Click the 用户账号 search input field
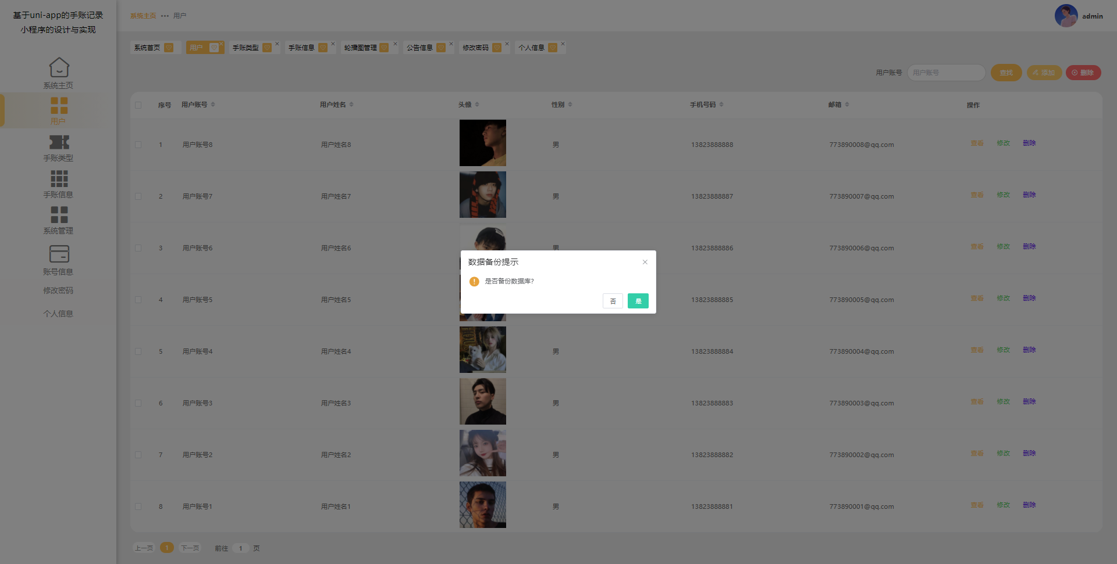 tap(945, 73)
